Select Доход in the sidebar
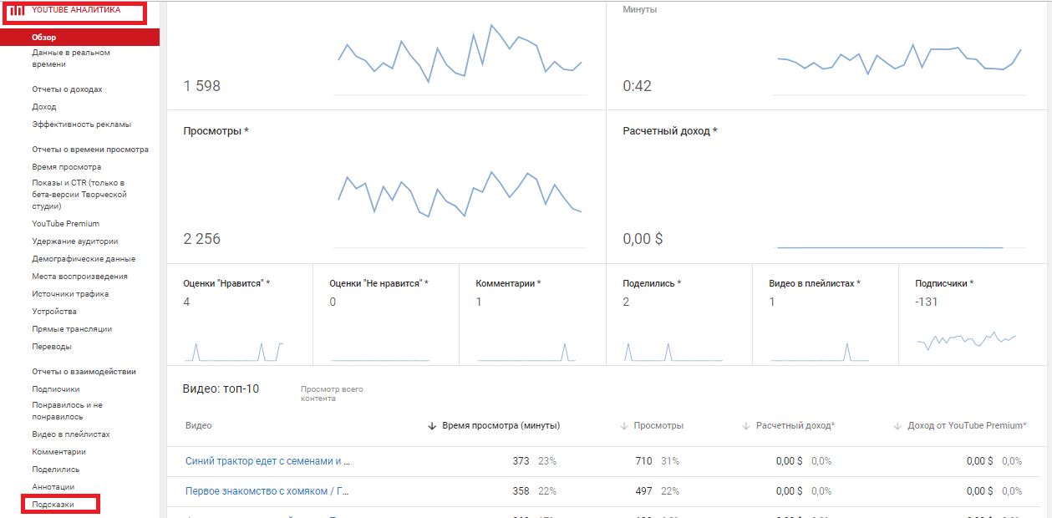Viewport: 1052px width, 518px height. (44, 107)
